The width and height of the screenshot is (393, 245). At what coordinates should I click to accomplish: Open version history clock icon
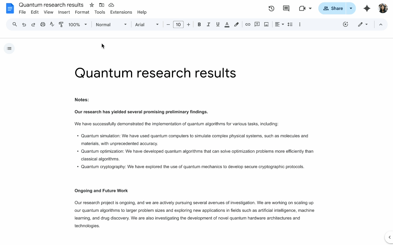271,8
